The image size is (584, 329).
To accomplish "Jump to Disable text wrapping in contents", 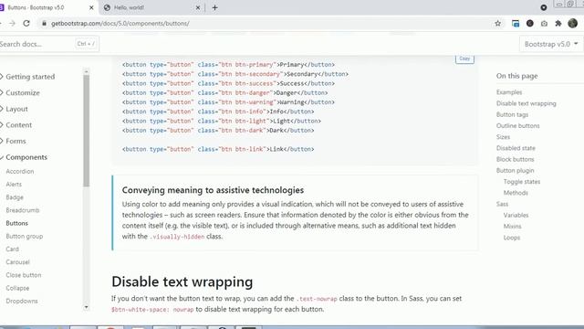I will coord(526,103).
